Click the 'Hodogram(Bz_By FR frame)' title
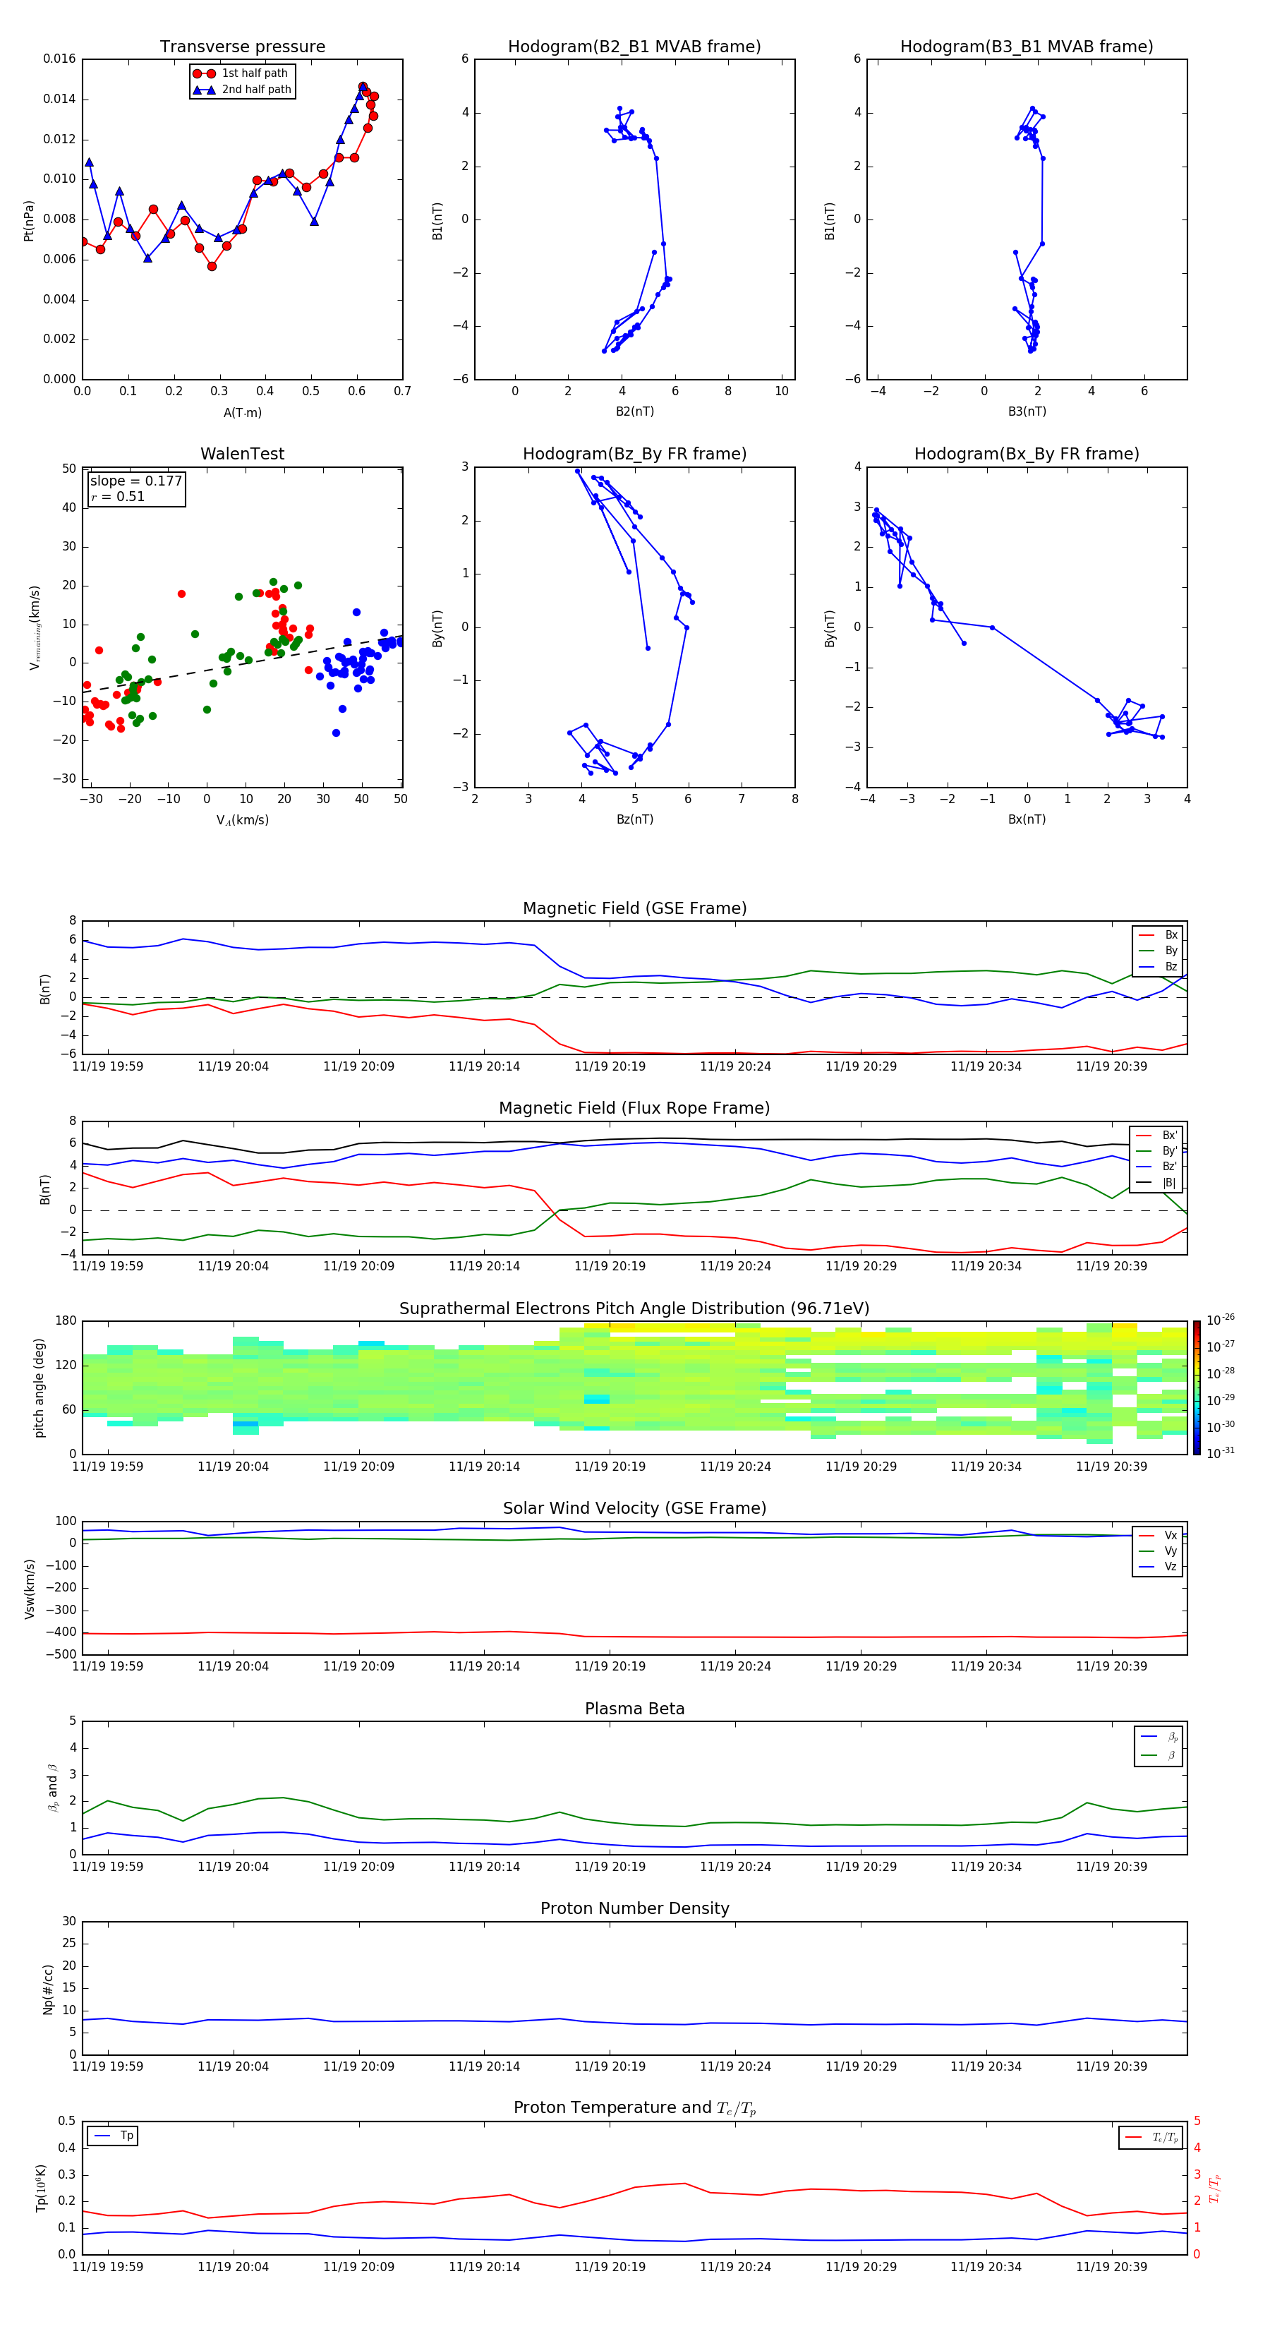Viewport: 1270px width, 2329px height. coord(634,454)
